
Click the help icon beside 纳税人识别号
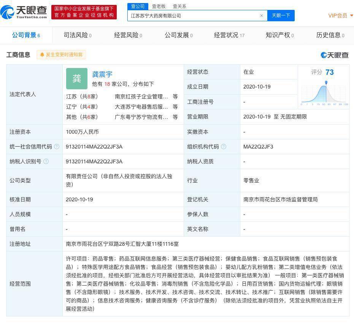(46, 161)
